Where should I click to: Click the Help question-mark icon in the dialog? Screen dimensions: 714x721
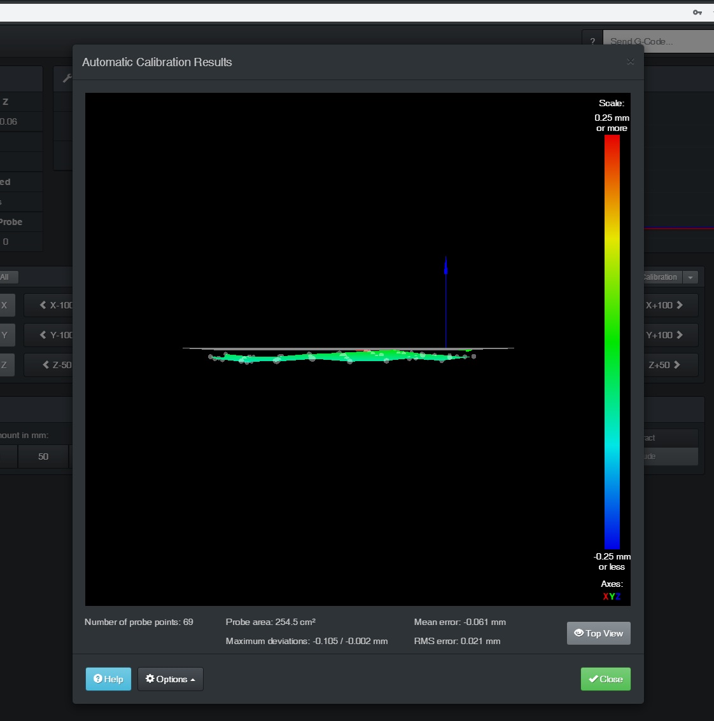[97, 679]
